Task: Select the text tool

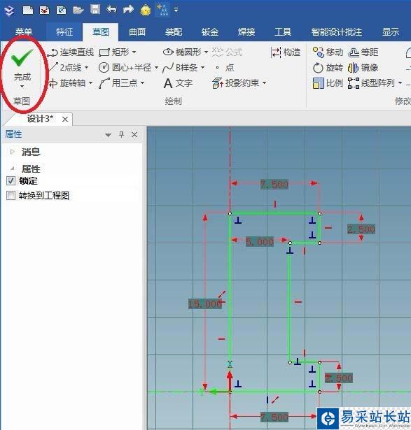Action: 178,83
